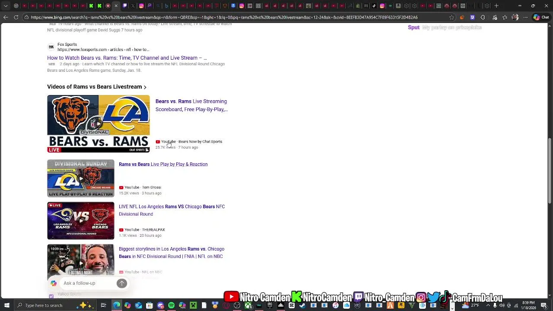The image size is (553, 311).
Task: Play the Divisional Sunday Tom Grossi thumbnail
Action: 81,178
